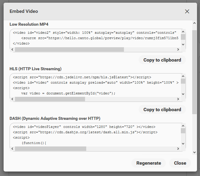Close the Embed Video dialog with X
The height and width of the screenshot is (176, 200).
(187, 11)
